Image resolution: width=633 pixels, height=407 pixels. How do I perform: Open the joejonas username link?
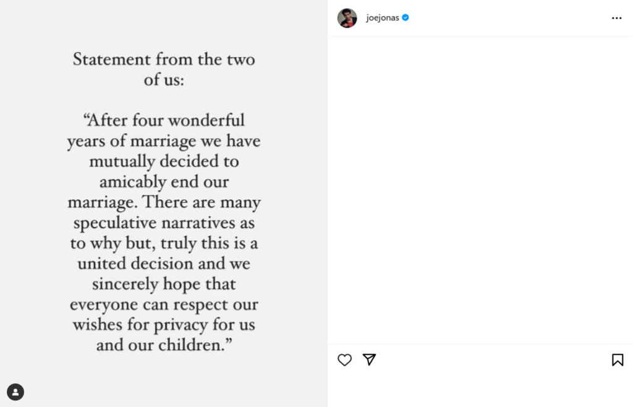coord(382,18)
